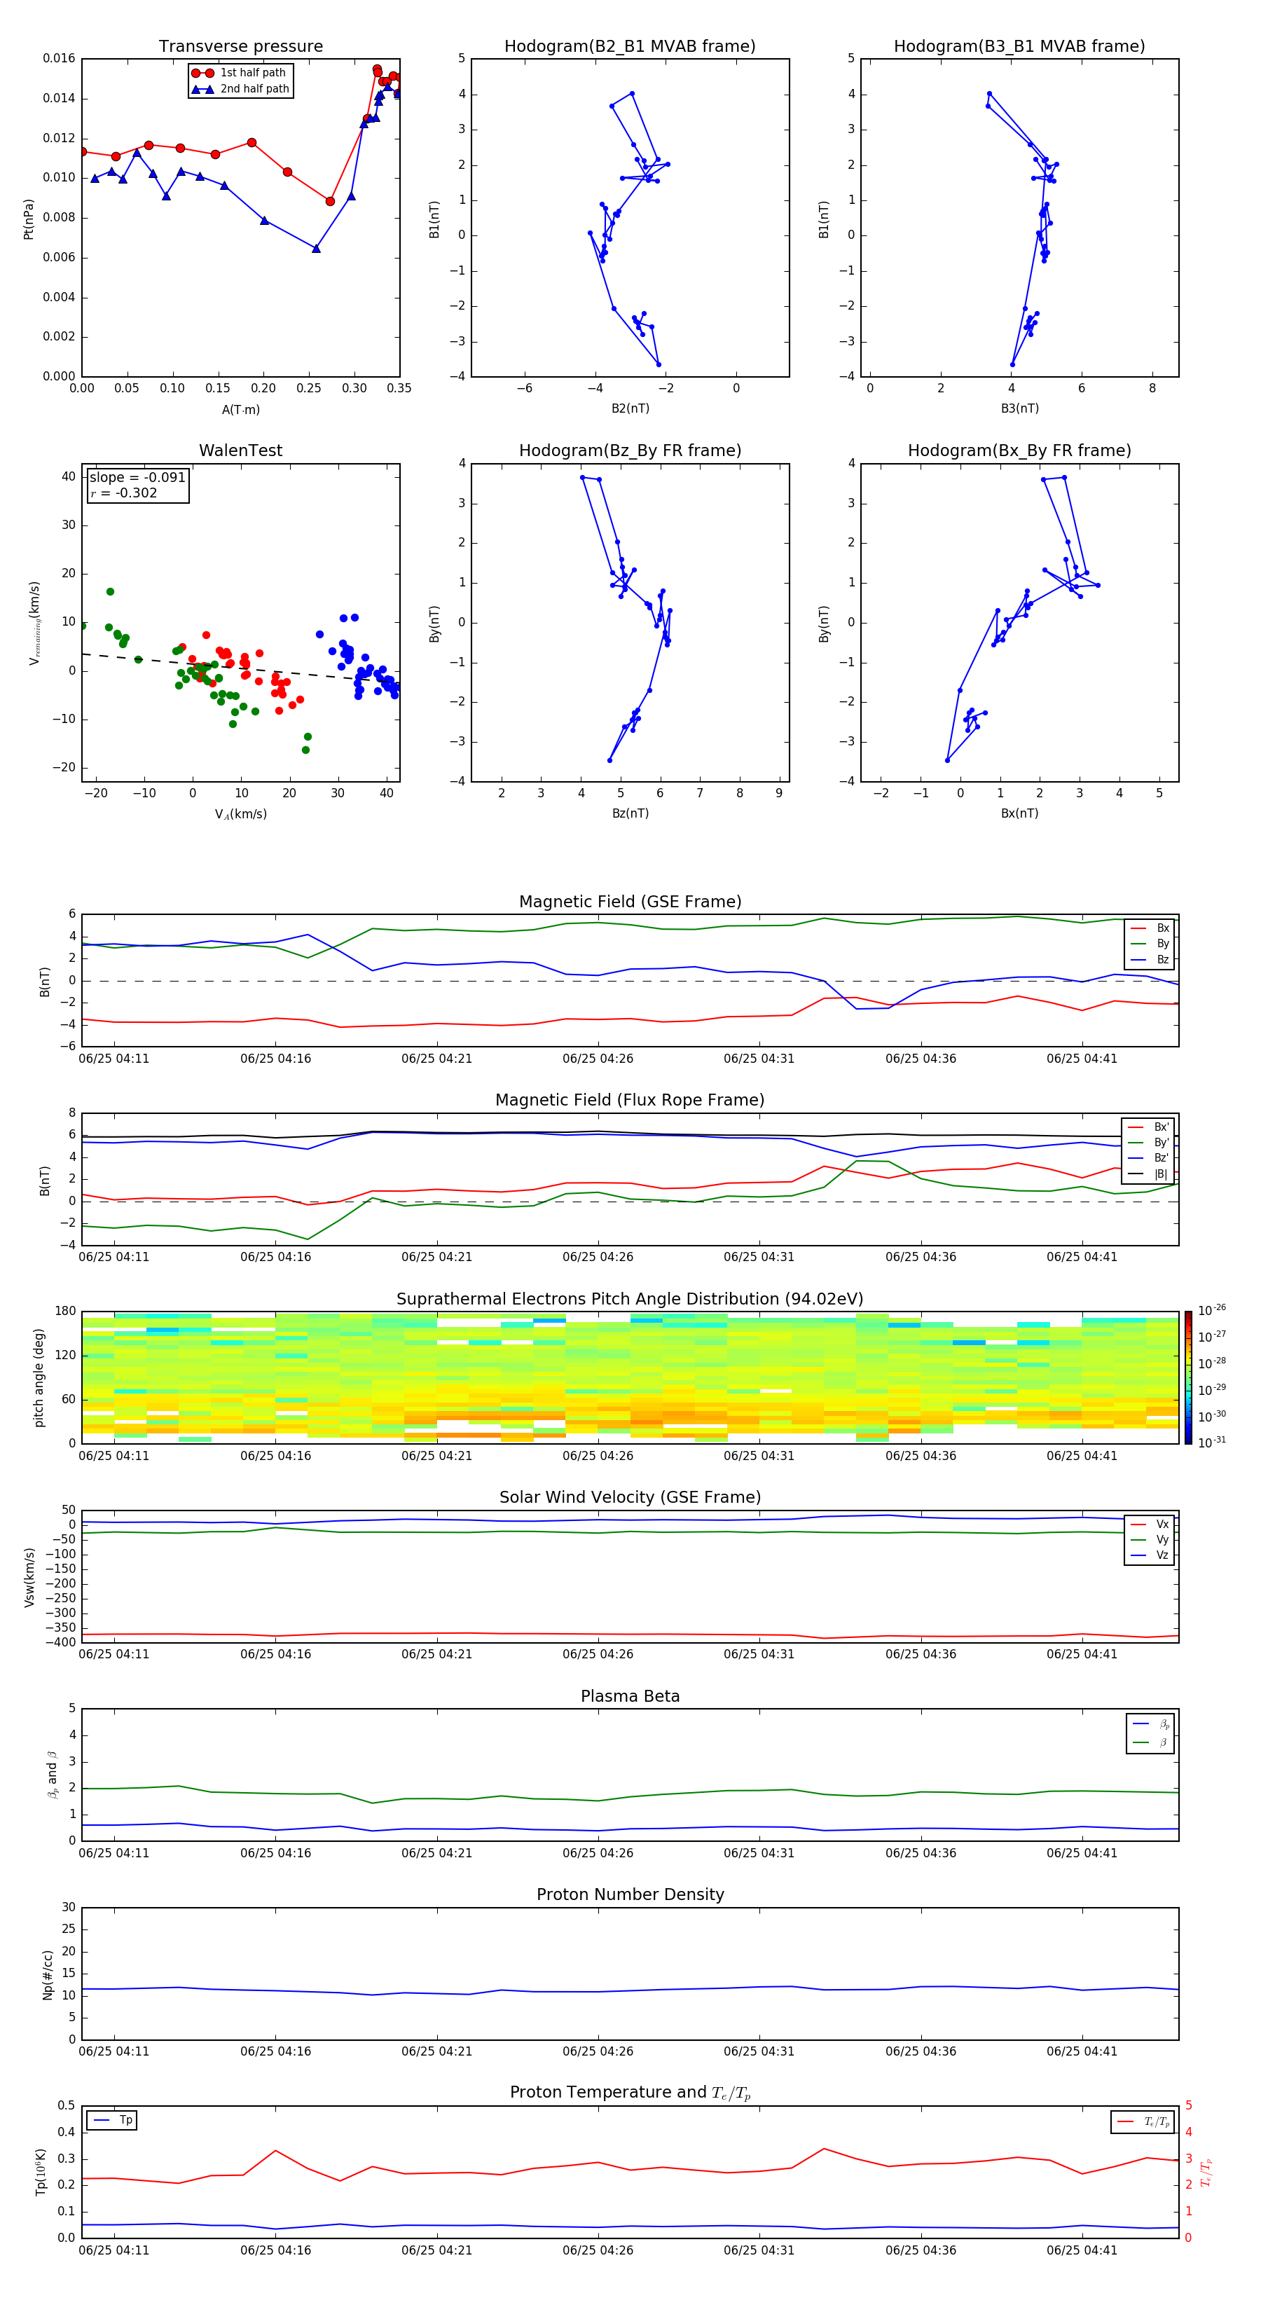Click the 'Proton Number Density' panel title
This screenshot has width=1261, height=2312.
click(630, 1894)
